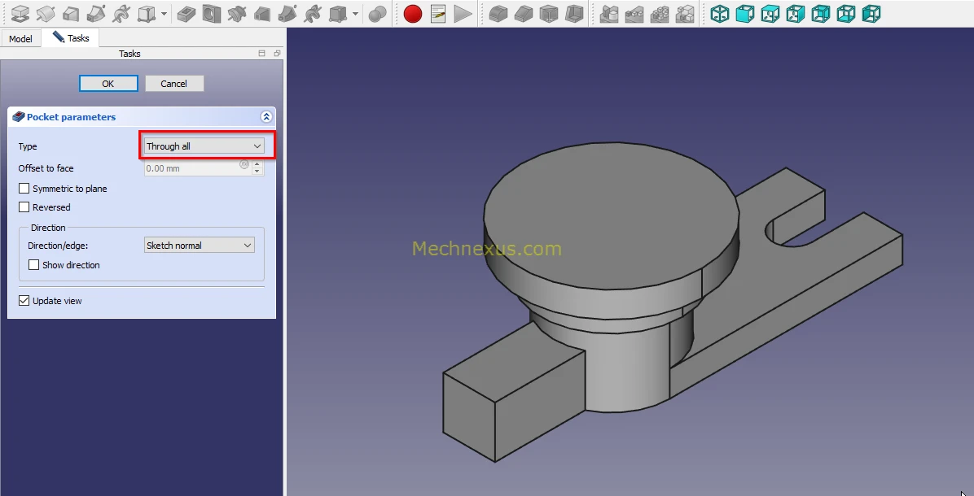974x496 pixels.
Task: Open the Type dropdown showing Through all
Action: (204, 146)
